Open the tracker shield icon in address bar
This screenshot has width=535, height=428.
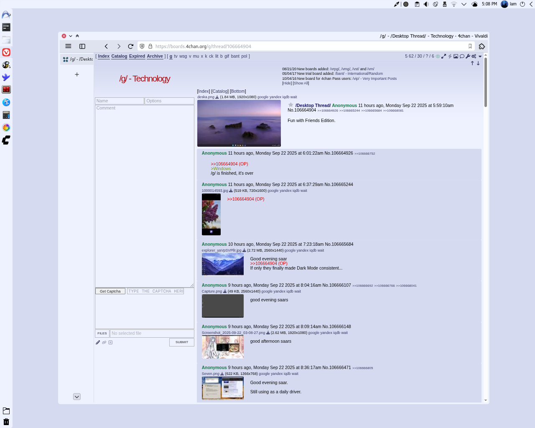coord(142,46)
